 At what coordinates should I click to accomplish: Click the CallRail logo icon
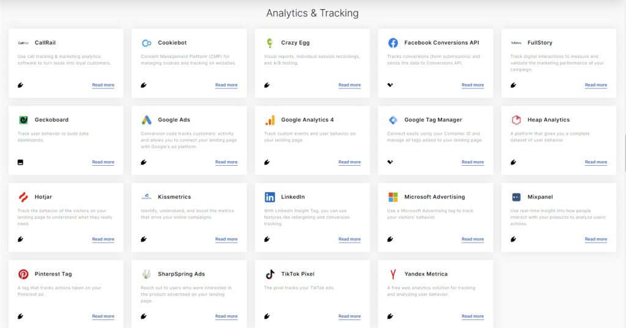pos(24,43)
